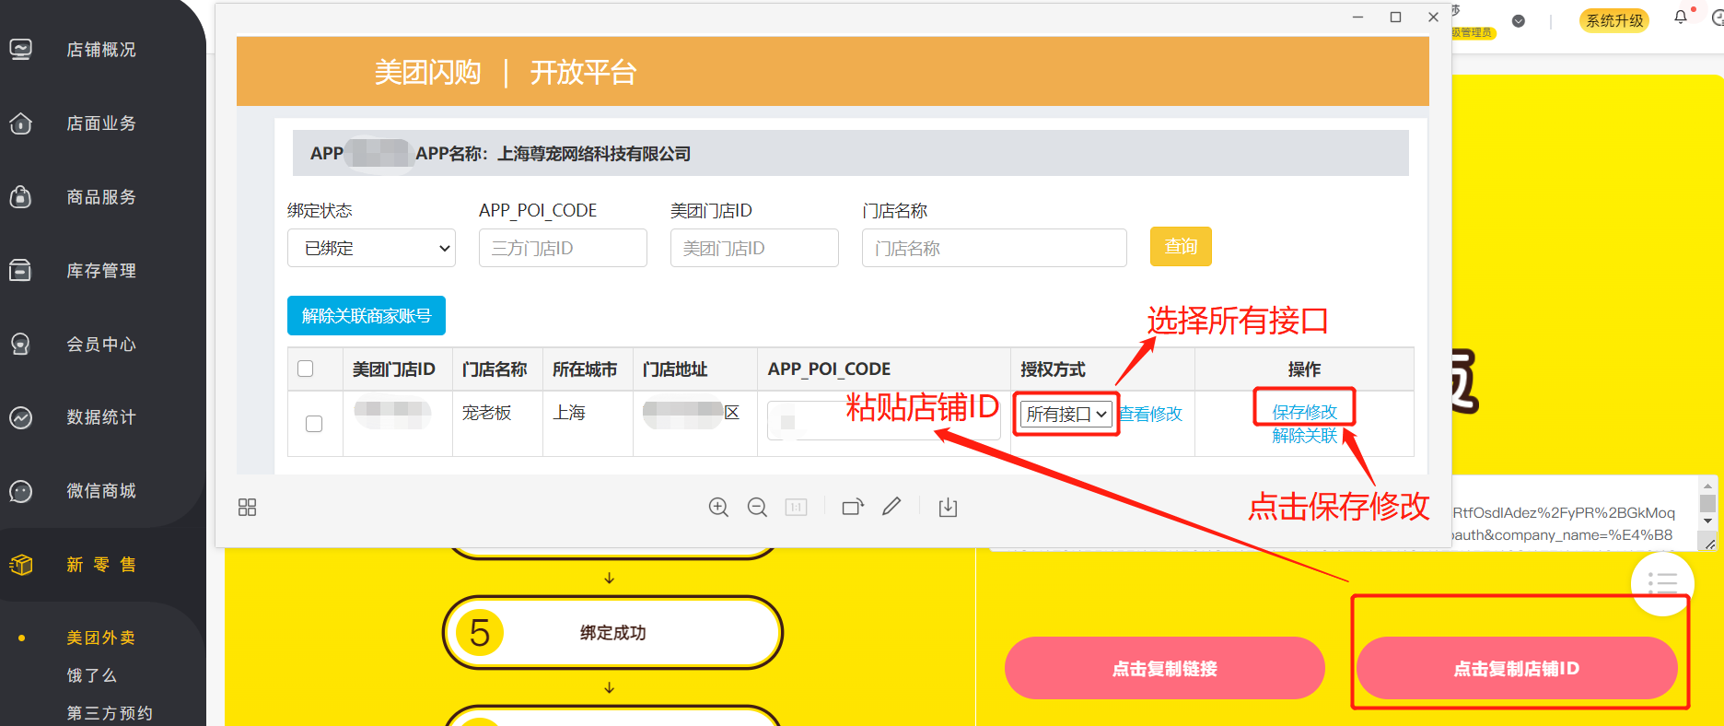Reset image to 1:1 size
Screen dimensions: 1724x726
point(796,507)
